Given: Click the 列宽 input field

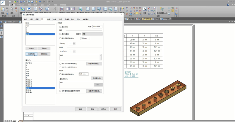Looking at the screenshot, I should pos(97,26).
